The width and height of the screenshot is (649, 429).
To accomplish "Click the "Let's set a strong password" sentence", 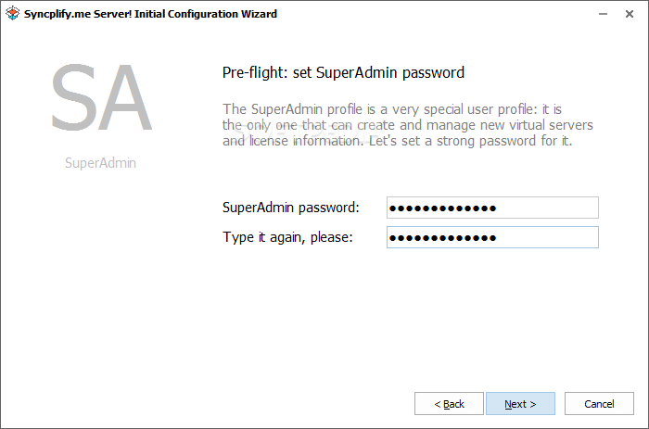I will tap(471, 141).
